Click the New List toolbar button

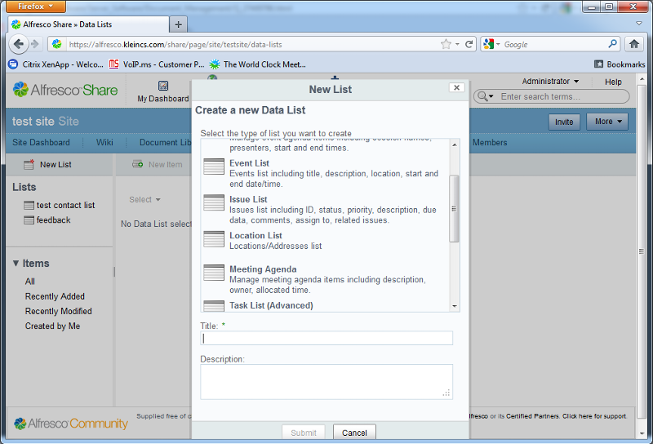coord(47,165)
